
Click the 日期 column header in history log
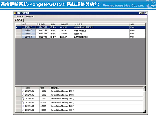(32, 88)
